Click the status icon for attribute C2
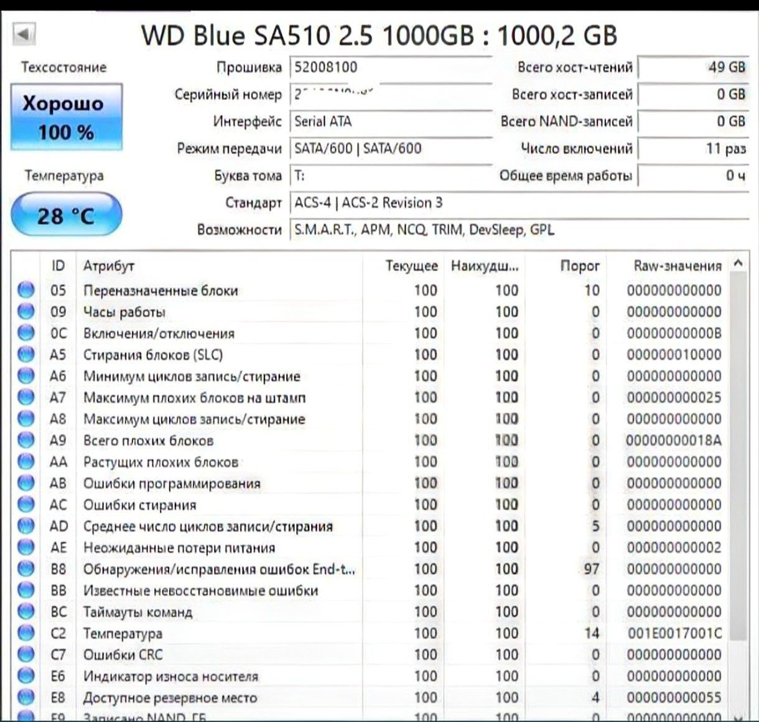Screen dimensions: 759x722 click(x=26, y=634)
